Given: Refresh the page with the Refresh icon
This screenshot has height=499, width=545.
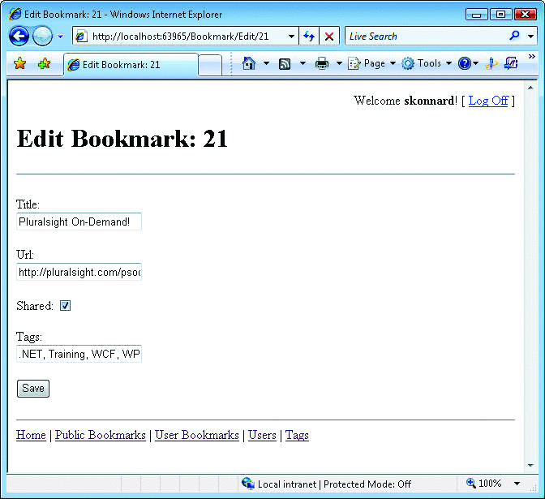Looking at the screenshot, I should pos(309,37).
